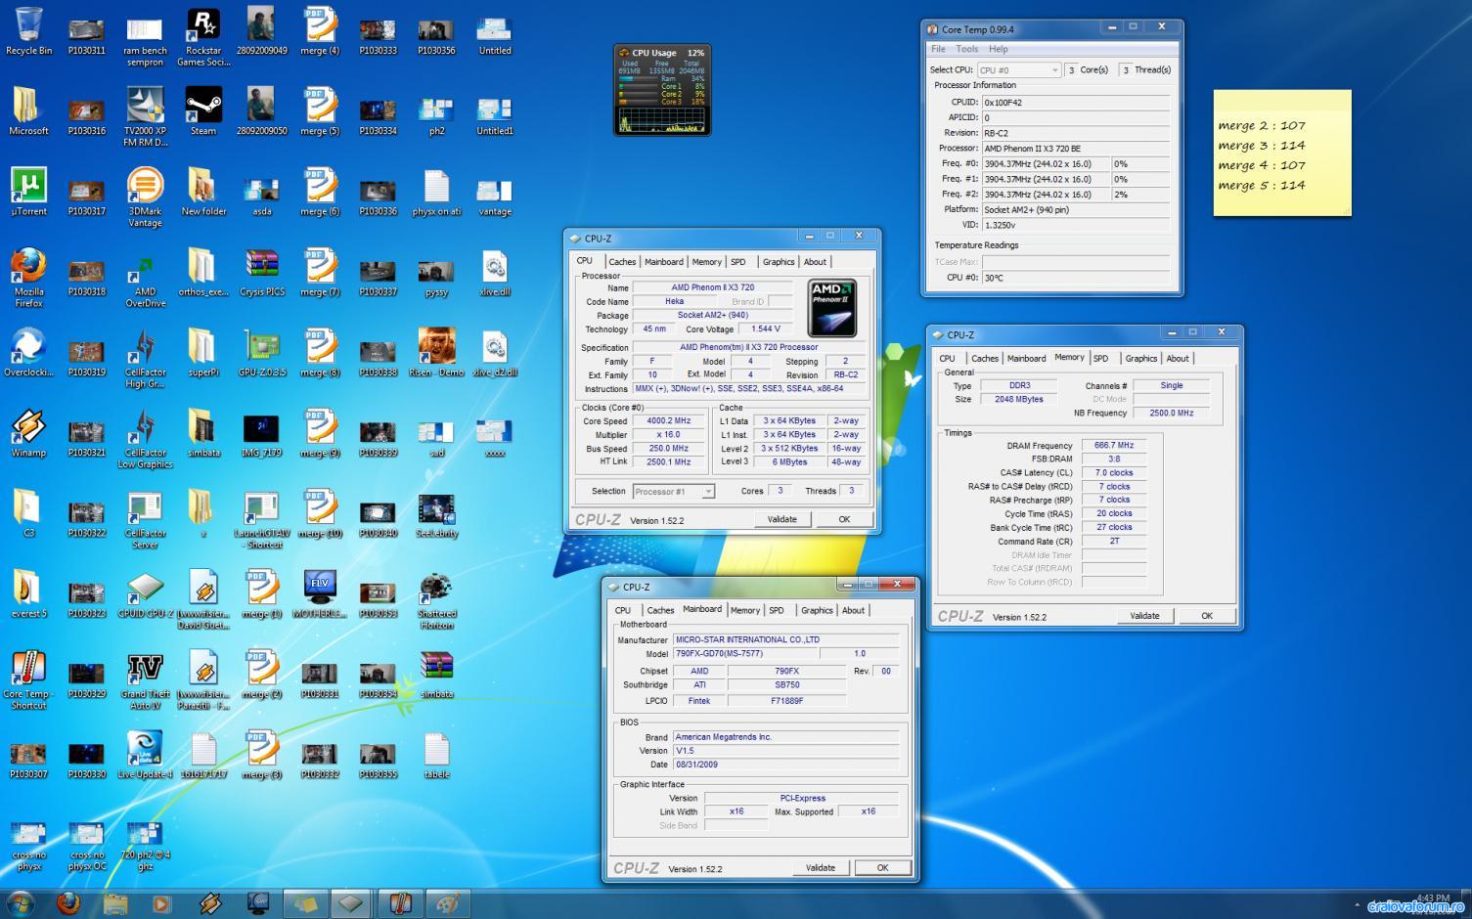Switch to Caches tab in CPU-Z CPU window
Screen dimensions: 1472x919
point(622,262)
